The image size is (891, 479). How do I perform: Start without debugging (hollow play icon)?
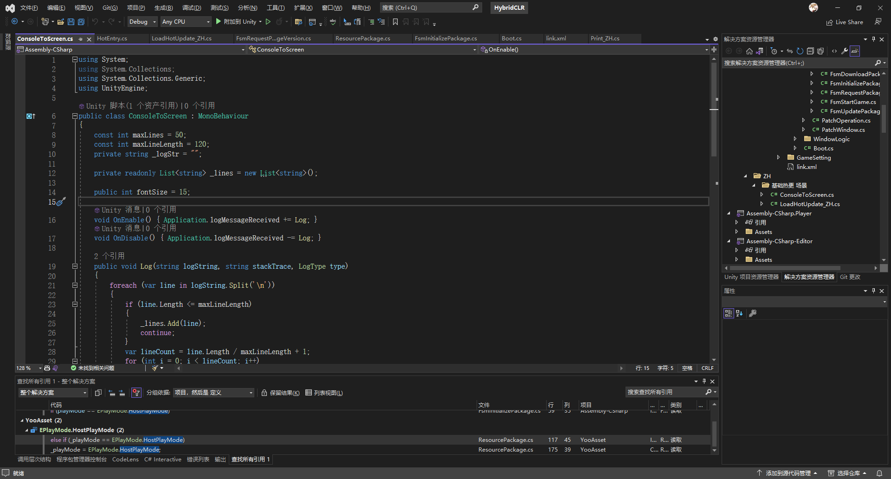coord(268,21)
